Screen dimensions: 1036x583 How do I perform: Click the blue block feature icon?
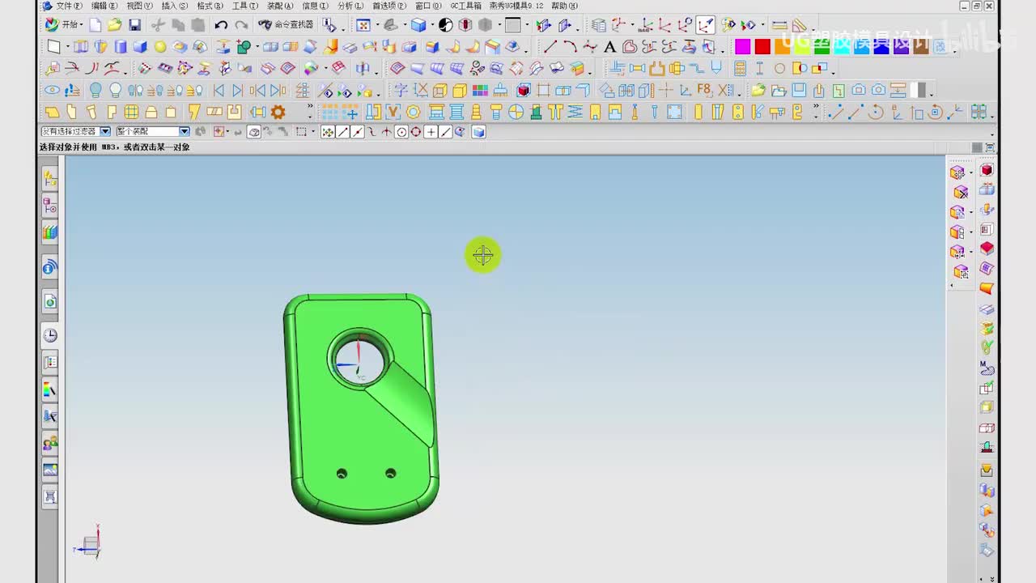[140, 46]
